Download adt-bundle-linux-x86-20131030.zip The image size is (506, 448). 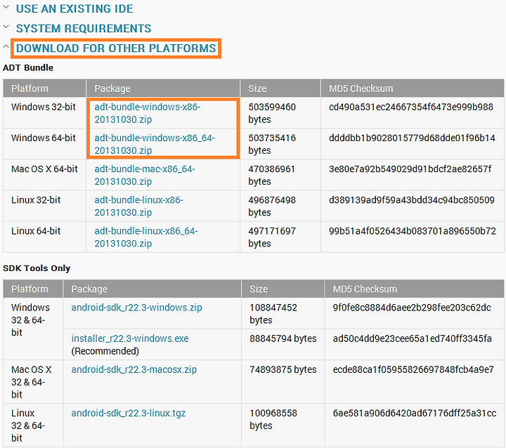138,206
